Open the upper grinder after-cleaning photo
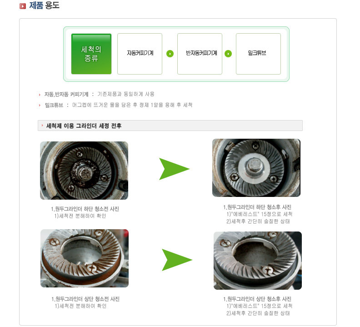 (258, 261)
